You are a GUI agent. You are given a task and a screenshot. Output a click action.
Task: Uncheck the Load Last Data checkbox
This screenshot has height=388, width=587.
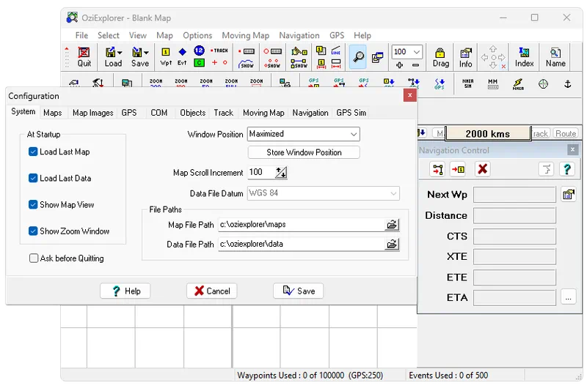(x=33, y=178)
